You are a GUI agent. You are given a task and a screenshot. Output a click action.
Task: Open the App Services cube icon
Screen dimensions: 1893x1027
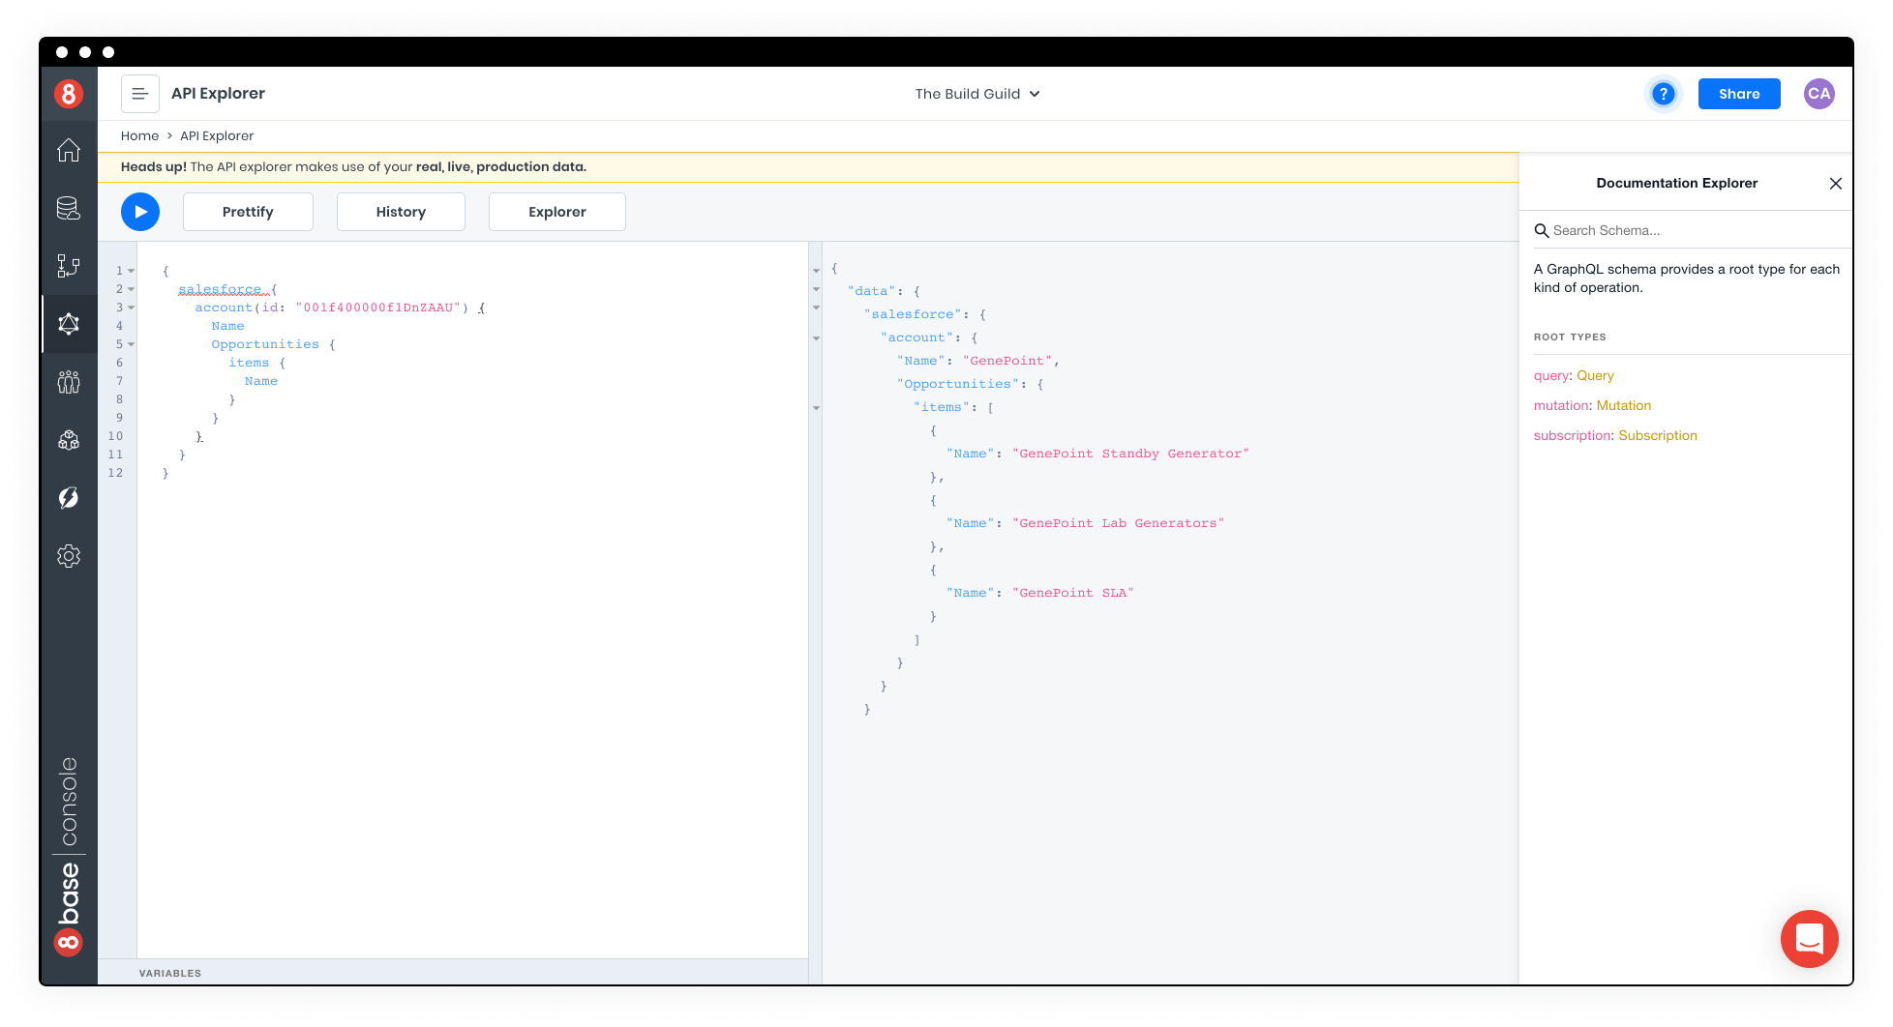(x=69, y=440)
